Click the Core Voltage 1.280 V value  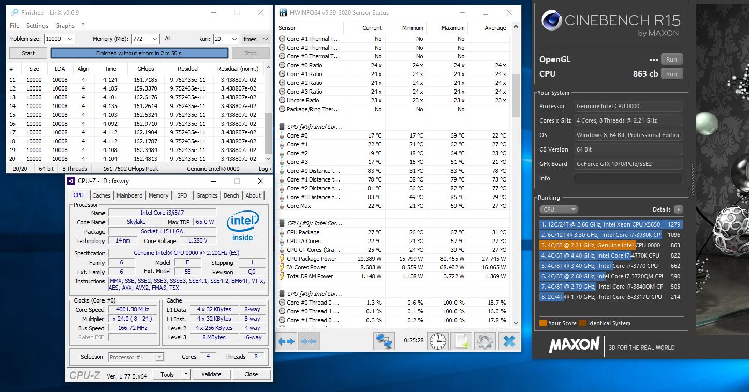point(198,241)
